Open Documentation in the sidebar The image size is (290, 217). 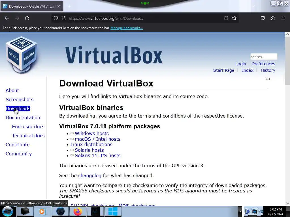(23, 118)
